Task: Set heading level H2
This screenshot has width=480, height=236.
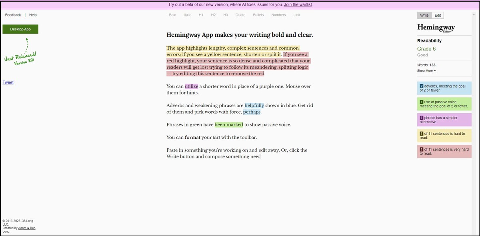Action: pos(213,15)
